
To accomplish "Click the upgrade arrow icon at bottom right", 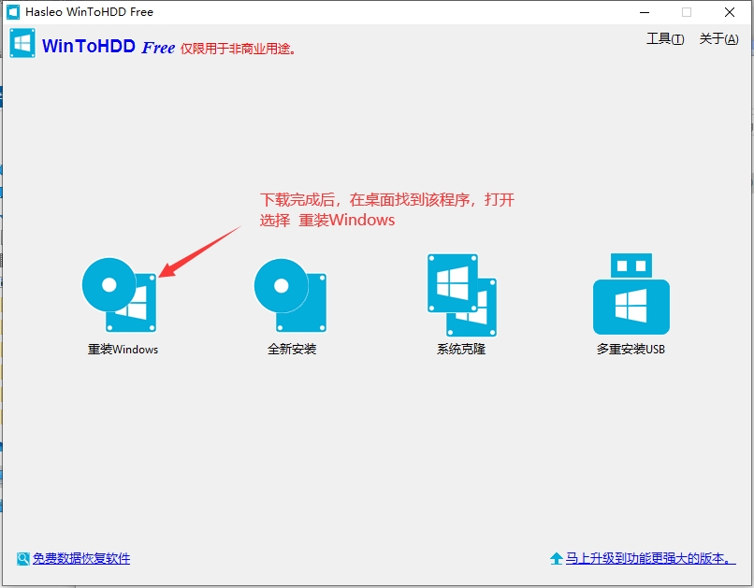I will (556, 558).
